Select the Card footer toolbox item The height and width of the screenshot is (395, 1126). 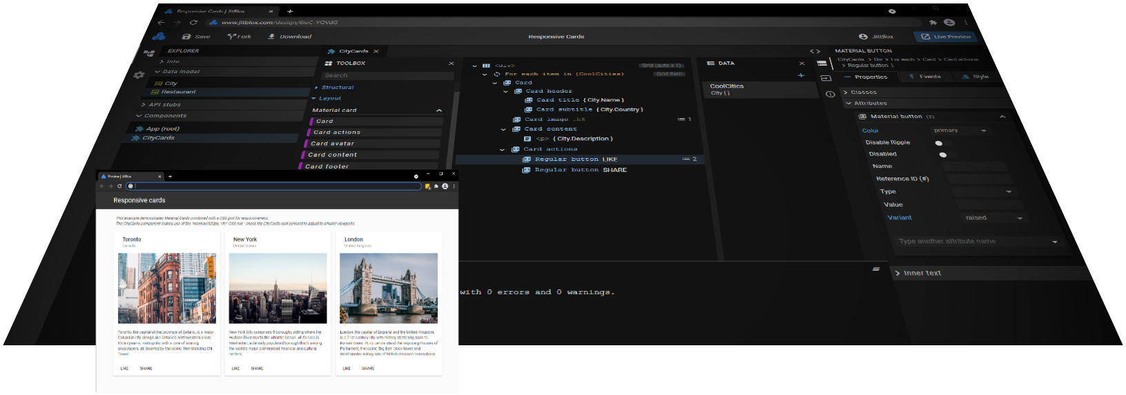pos(369,166)
